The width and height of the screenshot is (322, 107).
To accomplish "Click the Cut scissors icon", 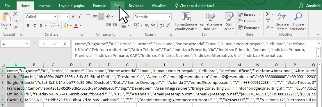I will tap(15, 14).
